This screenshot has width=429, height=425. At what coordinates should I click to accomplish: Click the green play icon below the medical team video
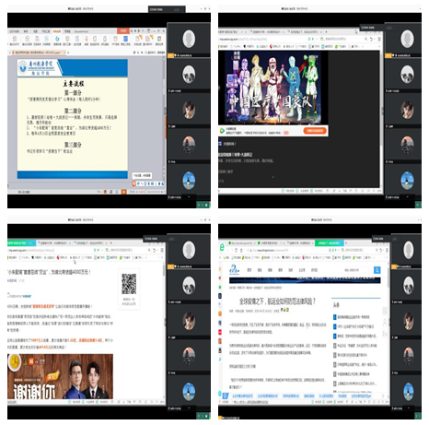[222, 131]
